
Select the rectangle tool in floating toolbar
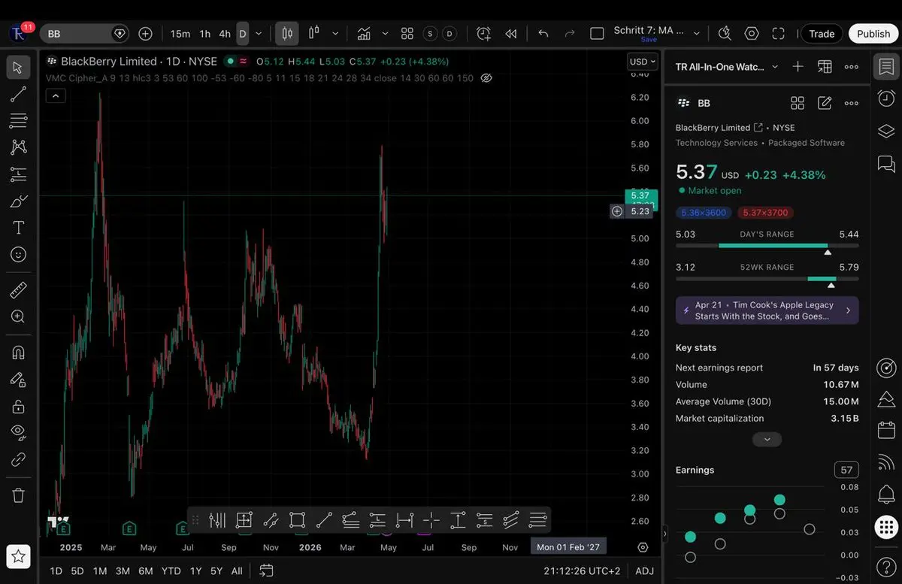click(x=297, y=519)
